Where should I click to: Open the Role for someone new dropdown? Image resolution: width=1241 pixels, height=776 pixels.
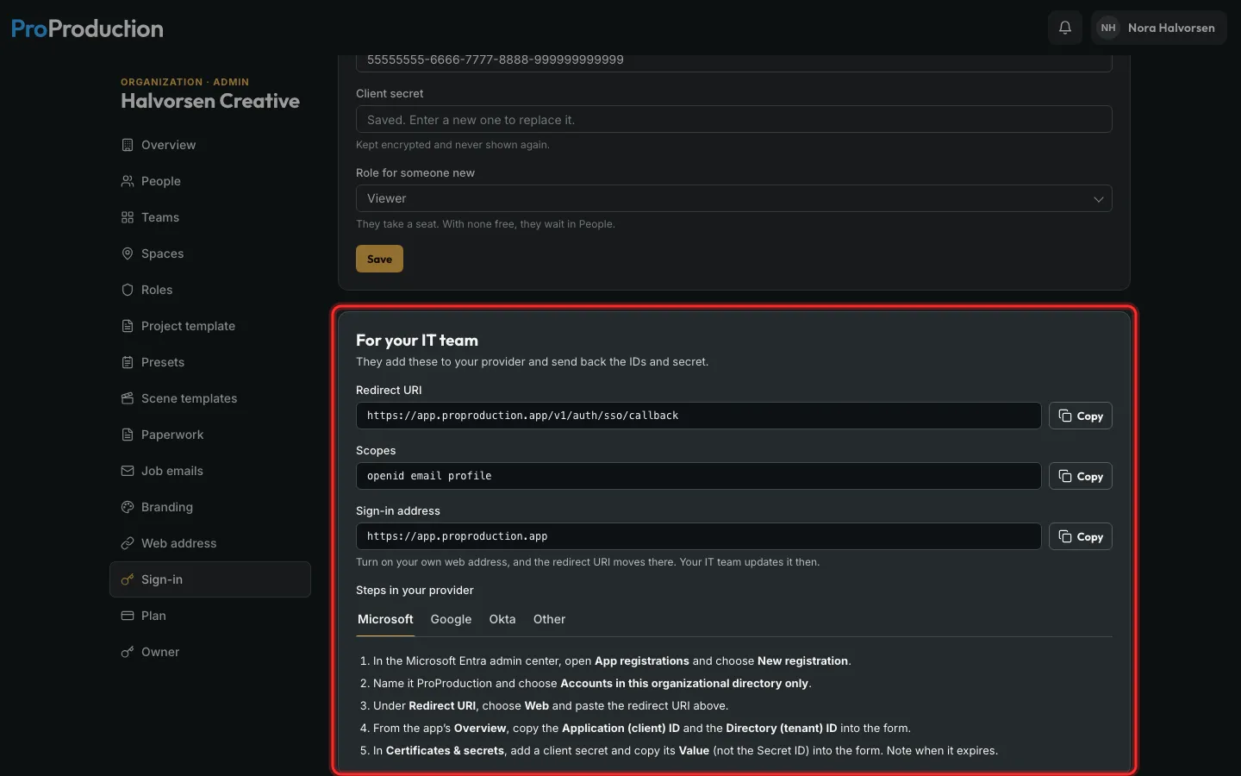(733, 198)
